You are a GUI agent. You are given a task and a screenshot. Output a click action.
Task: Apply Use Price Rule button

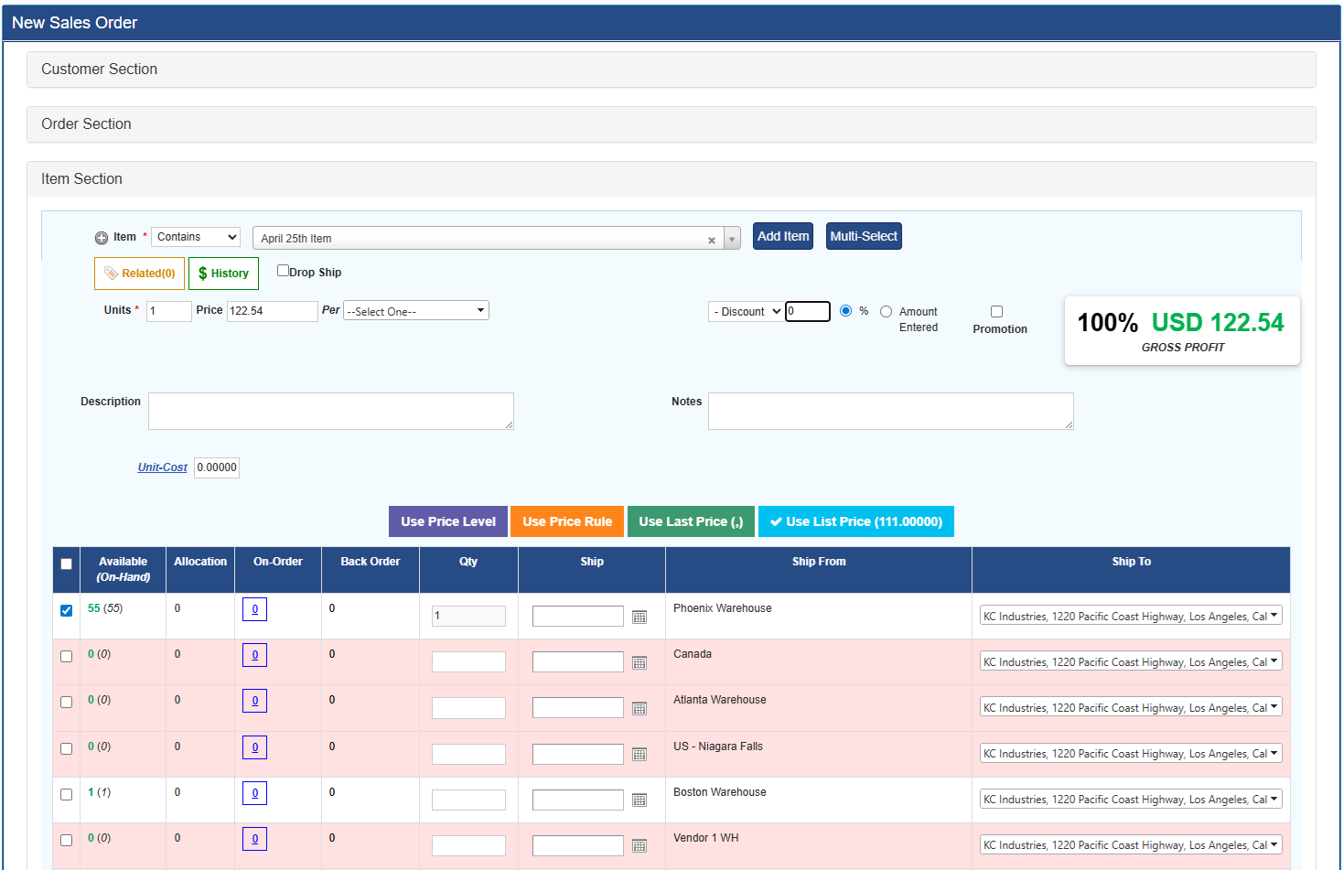point(567,521)
